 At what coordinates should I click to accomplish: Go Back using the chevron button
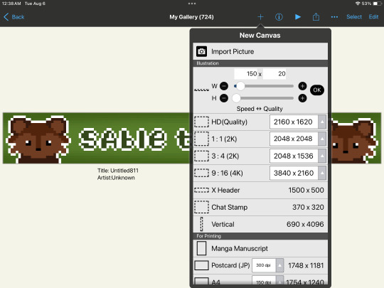tap(14, 17)
